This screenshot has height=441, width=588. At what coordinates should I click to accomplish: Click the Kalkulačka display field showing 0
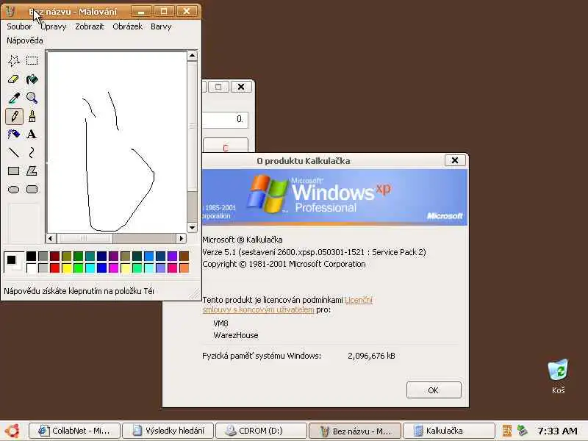click(x=225, y=120)
